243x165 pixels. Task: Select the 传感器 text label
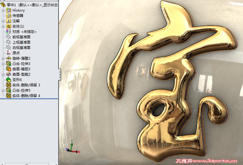18,15
